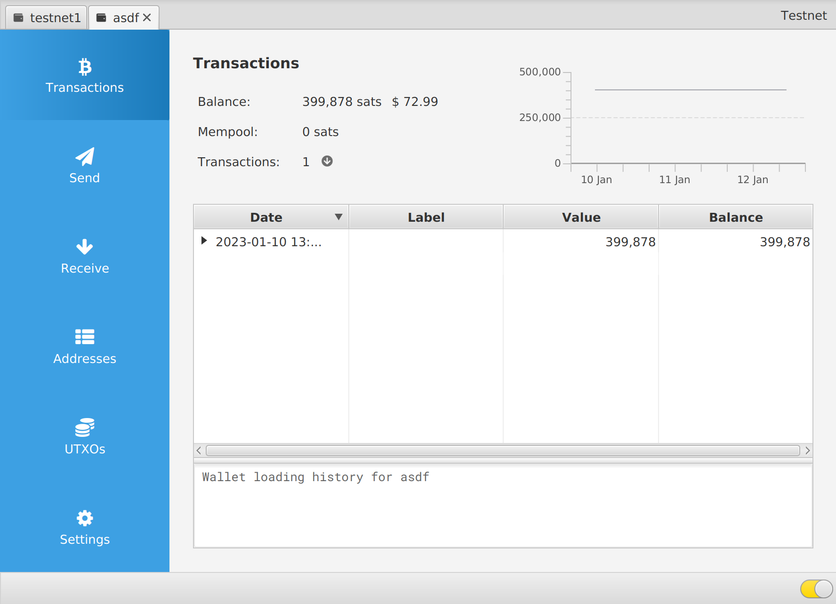This screenshot has width=836, height=604.
Task: Show the Addresses list view
Action: pos(85,346)
